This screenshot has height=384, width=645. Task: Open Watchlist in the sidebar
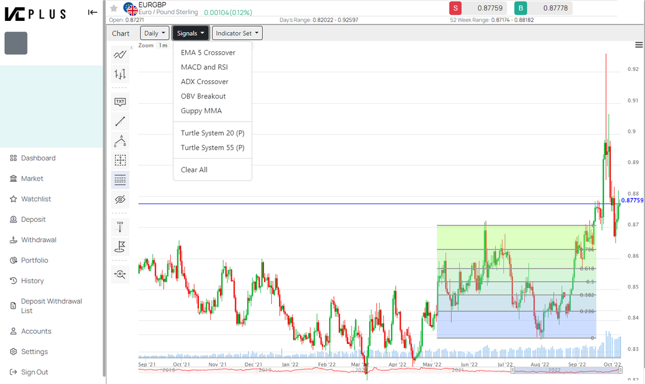36,199
